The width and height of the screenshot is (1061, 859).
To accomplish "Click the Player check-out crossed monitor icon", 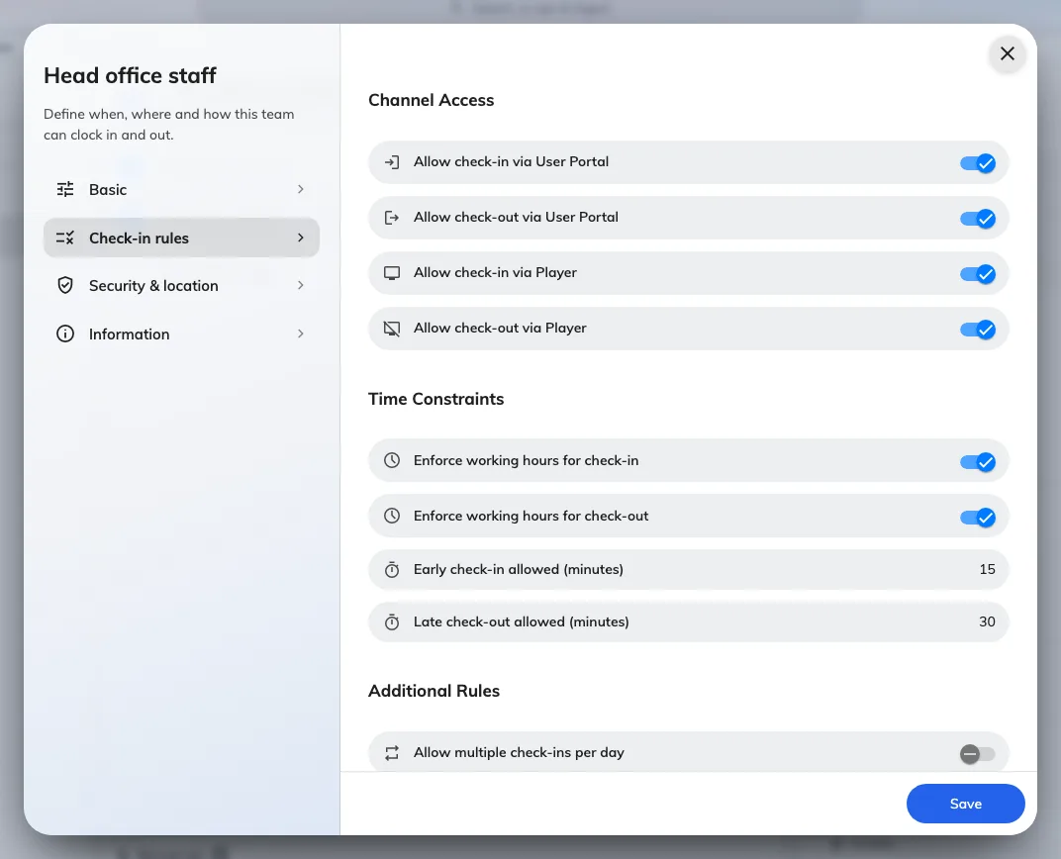I will (392, 328).
